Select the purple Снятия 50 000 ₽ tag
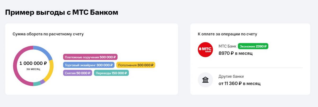Image resolution: width=318 pixels, height=107 pixels. (x=78, y=73)
